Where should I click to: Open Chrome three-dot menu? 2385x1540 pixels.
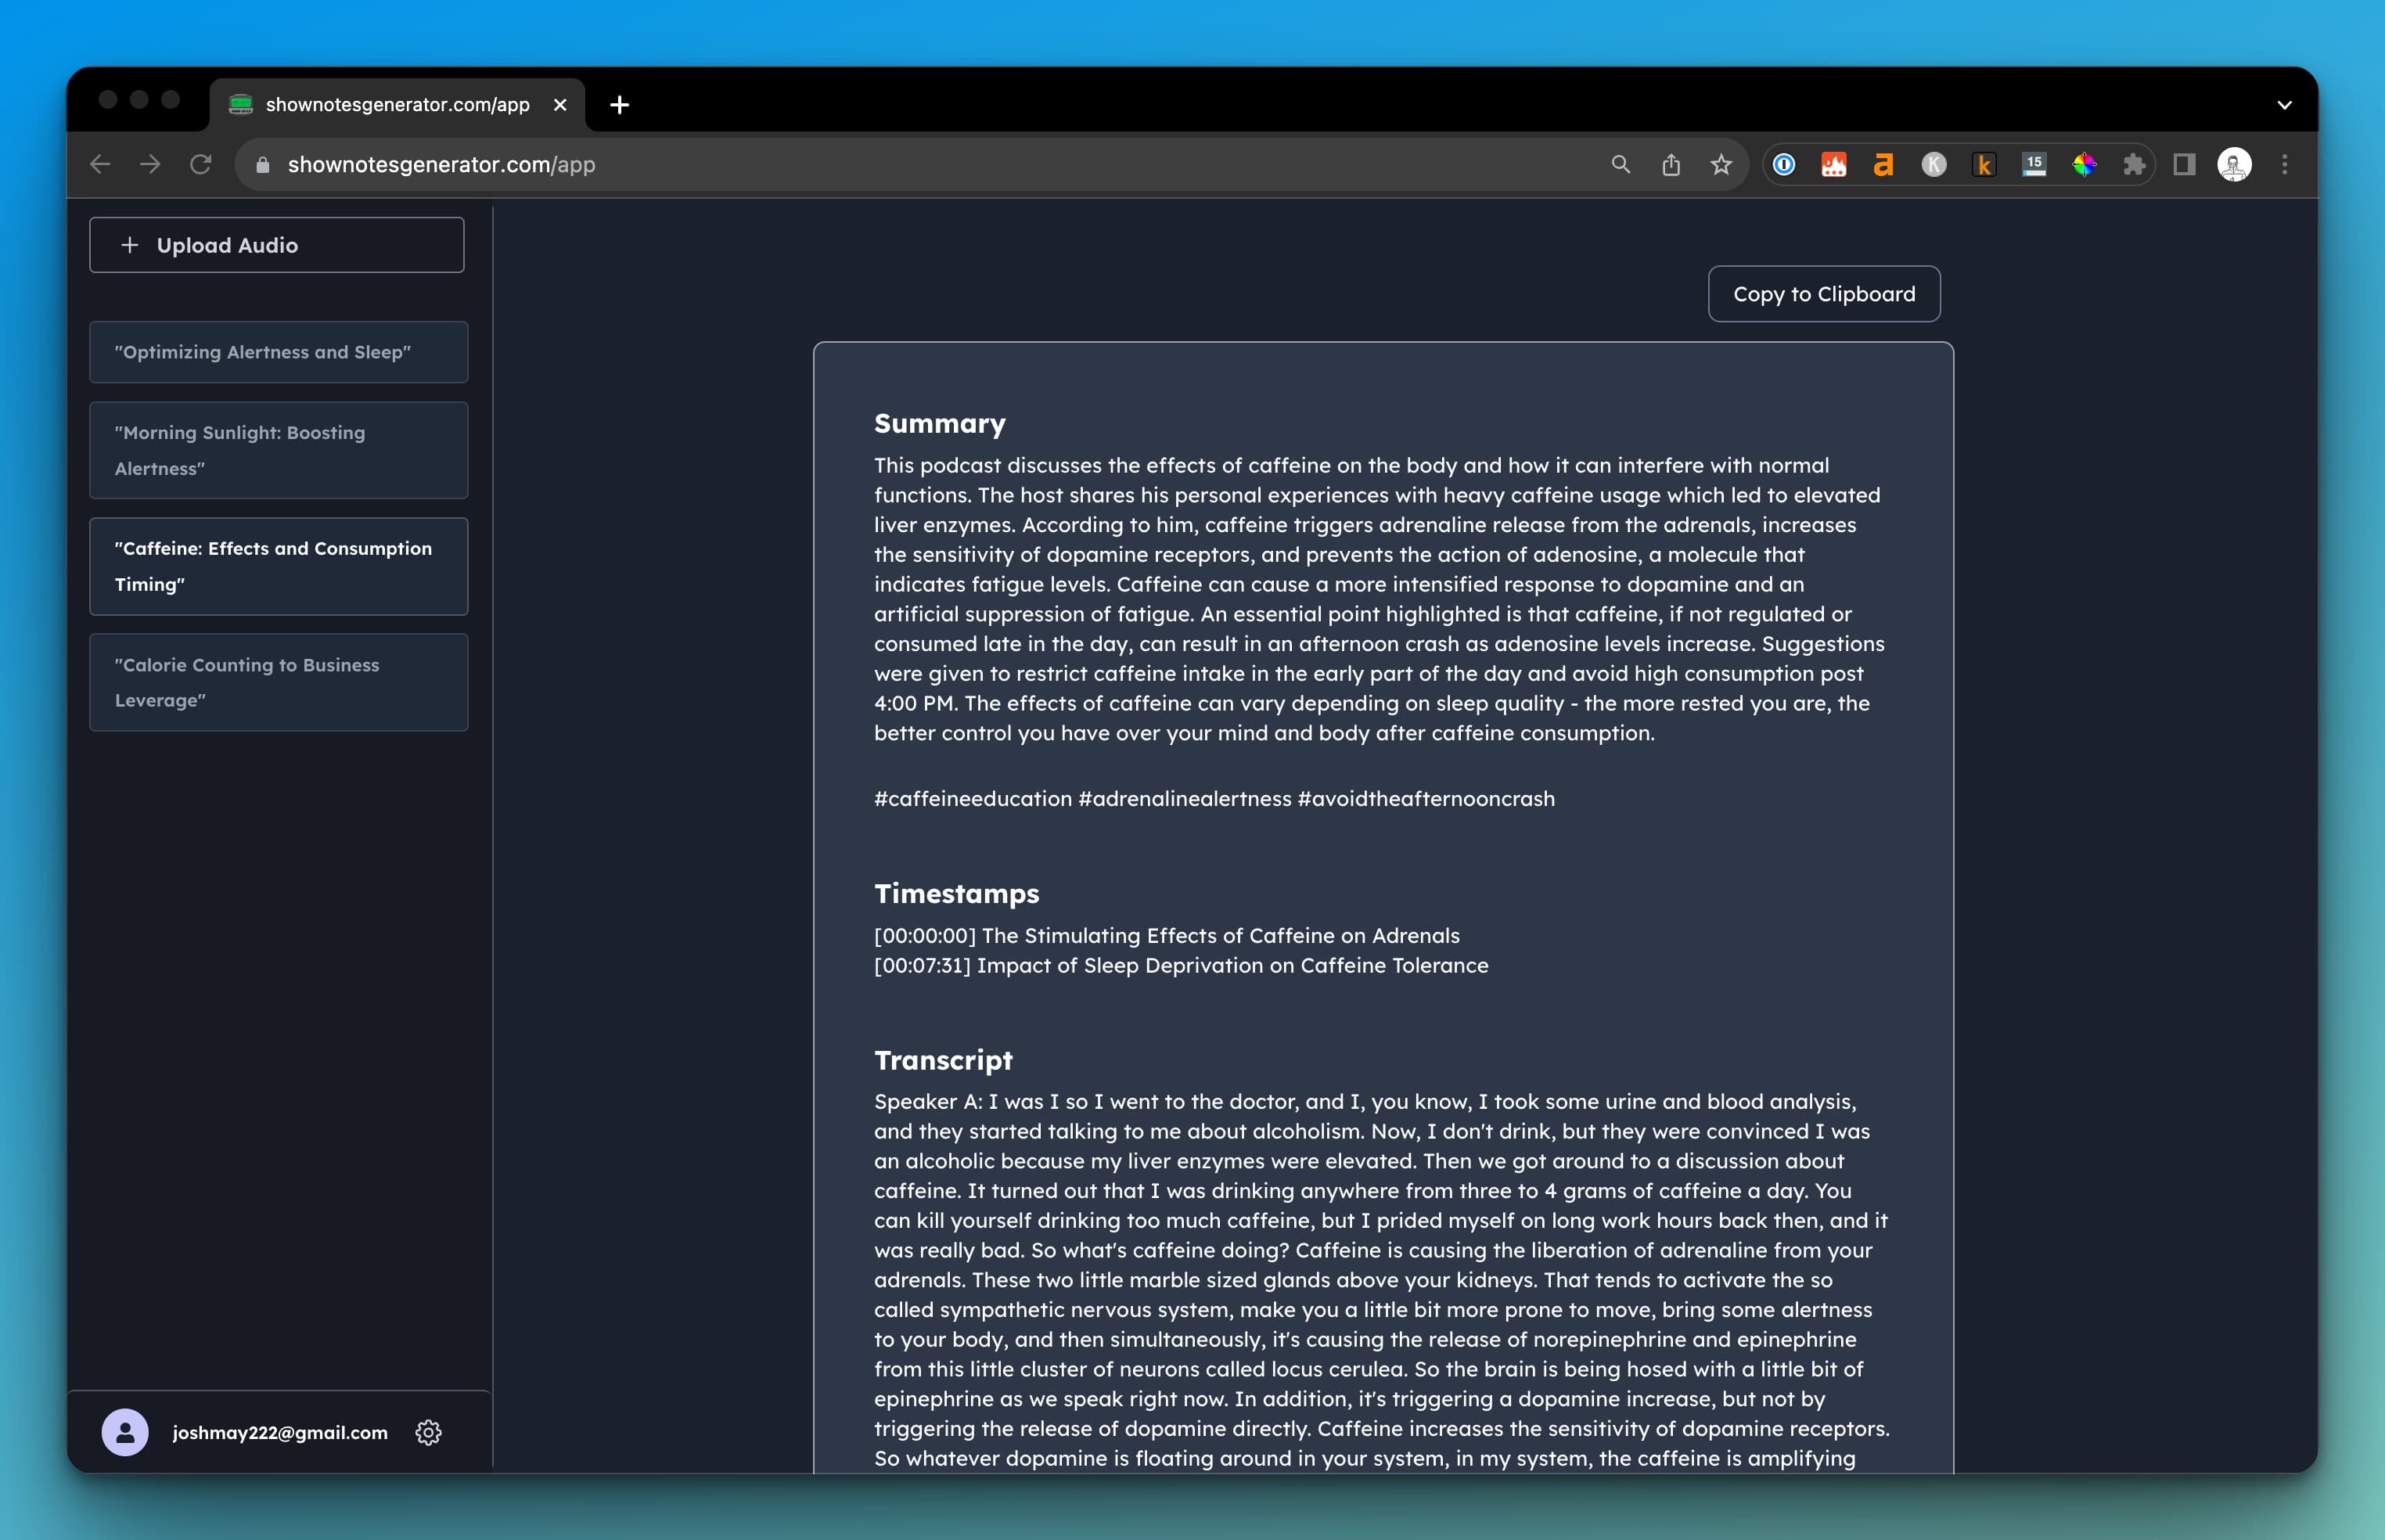[x=2284, y=164]
